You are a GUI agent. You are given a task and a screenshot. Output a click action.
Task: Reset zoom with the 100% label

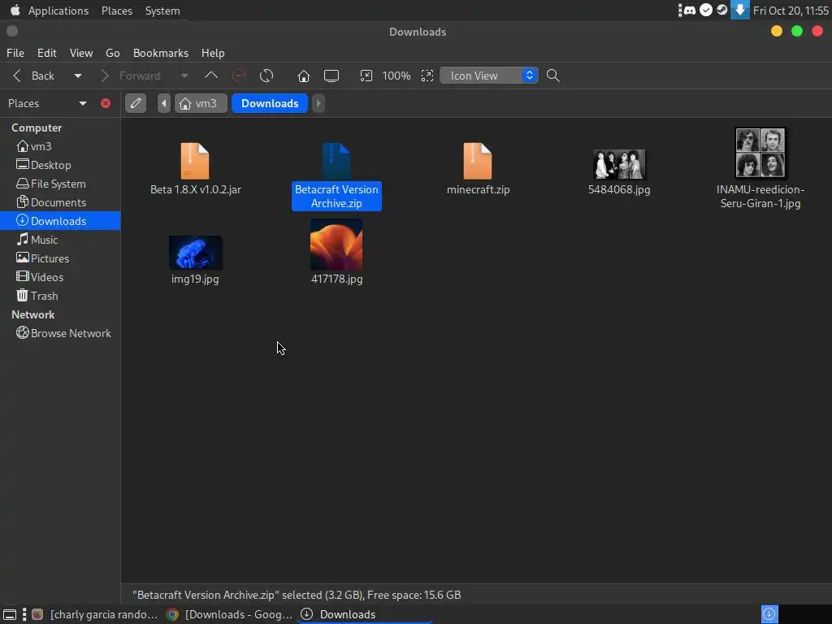coord(396,76)
